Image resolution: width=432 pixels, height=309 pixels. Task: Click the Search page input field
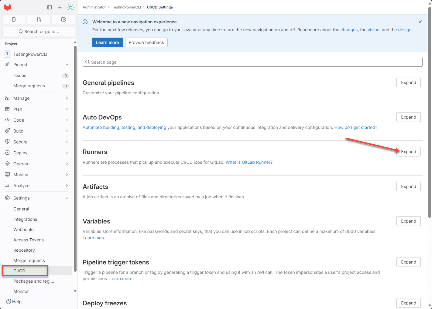[x=252, y=62]
